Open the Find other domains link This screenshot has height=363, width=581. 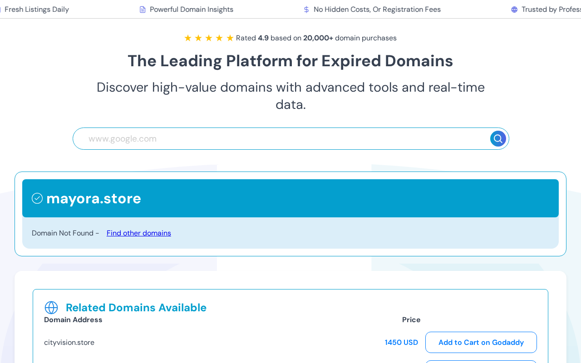click(139, 233)
